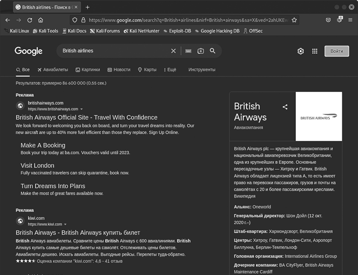The width and height of the screenshot is (358, 275).
Task: Expand the kiwi.com ad URL dropdown arrow
Action: click(65, 224)
